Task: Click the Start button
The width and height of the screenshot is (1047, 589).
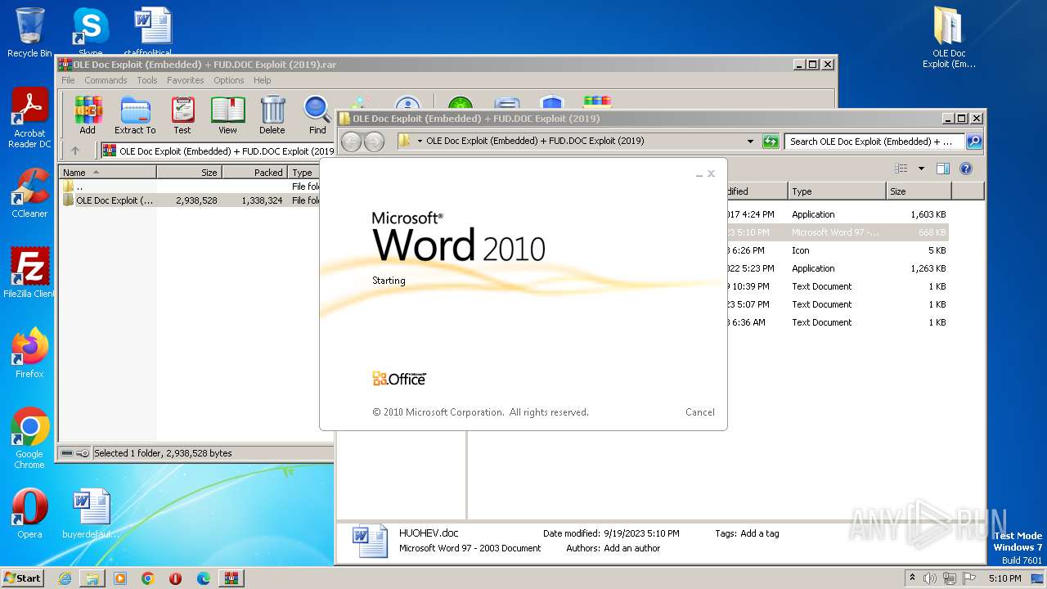Action: [x=23, y=578]
